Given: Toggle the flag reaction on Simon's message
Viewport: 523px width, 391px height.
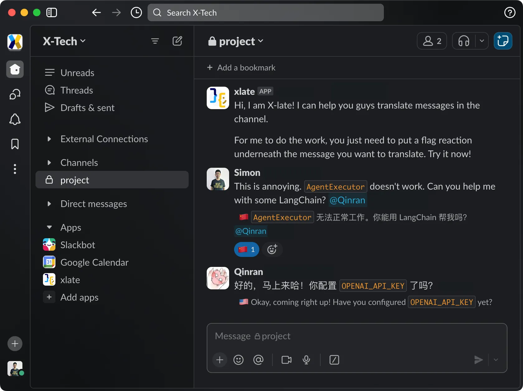Looking at the screenshot, I should click(x=246, y=249).
